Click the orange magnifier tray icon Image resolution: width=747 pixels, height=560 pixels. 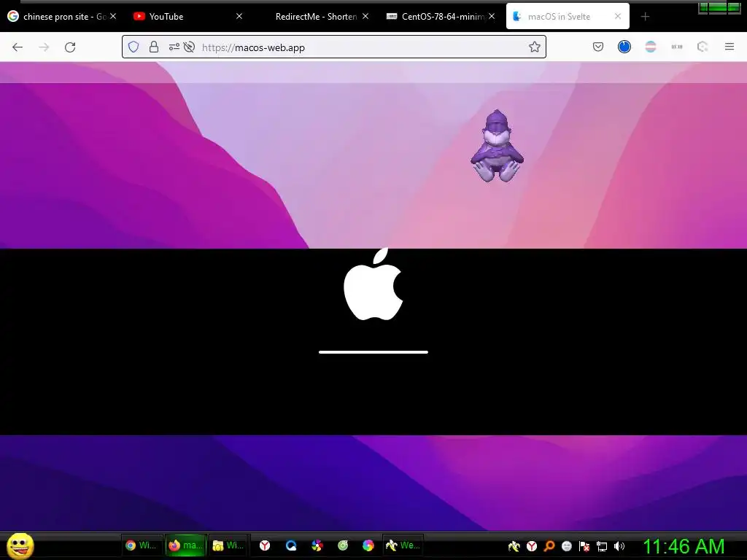tap(549, 546)
